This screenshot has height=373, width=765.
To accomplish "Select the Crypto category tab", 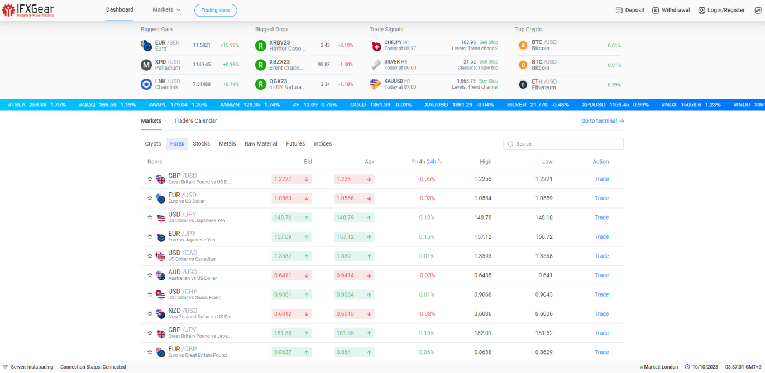I will coord(153,144).
